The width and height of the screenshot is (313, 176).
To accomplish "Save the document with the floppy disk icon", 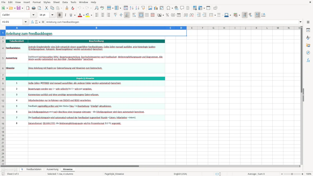I will tap(19, 8).
